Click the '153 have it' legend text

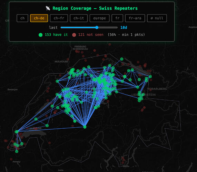(56, 35)
